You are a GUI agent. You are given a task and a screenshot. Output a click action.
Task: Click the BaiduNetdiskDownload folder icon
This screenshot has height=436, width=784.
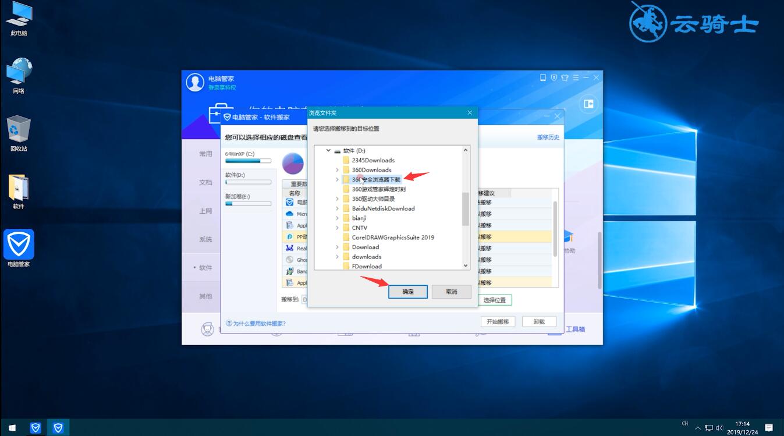(x=346, y=208)
